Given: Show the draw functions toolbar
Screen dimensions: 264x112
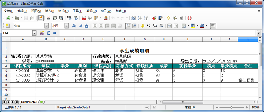Looking at the screenshot, I should [160, 18].
